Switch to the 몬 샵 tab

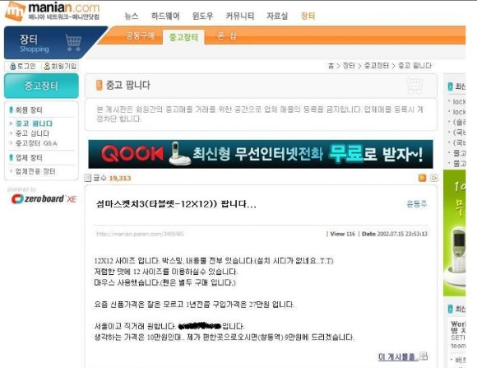tap(227, 35)
